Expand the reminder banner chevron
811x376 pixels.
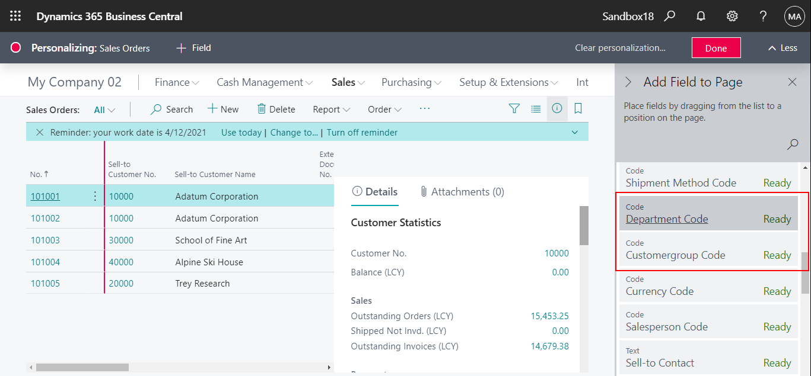pos(574,132)
